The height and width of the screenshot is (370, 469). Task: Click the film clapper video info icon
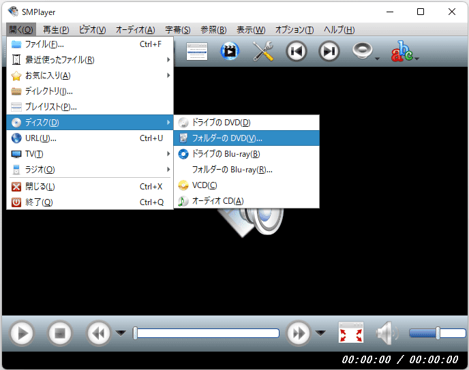point(230,51)
